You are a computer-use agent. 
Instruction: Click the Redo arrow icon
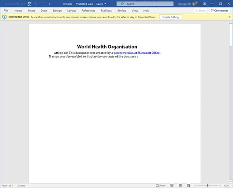tap(43, 4)
